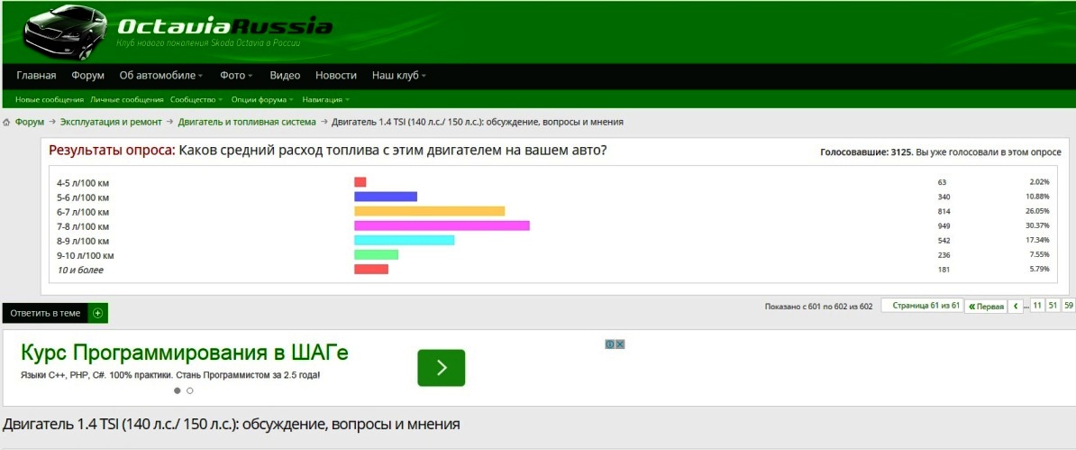Open Личные сообщения in the sub-navigation
This screenshot has height=450, width=1076.
(127, 99)
